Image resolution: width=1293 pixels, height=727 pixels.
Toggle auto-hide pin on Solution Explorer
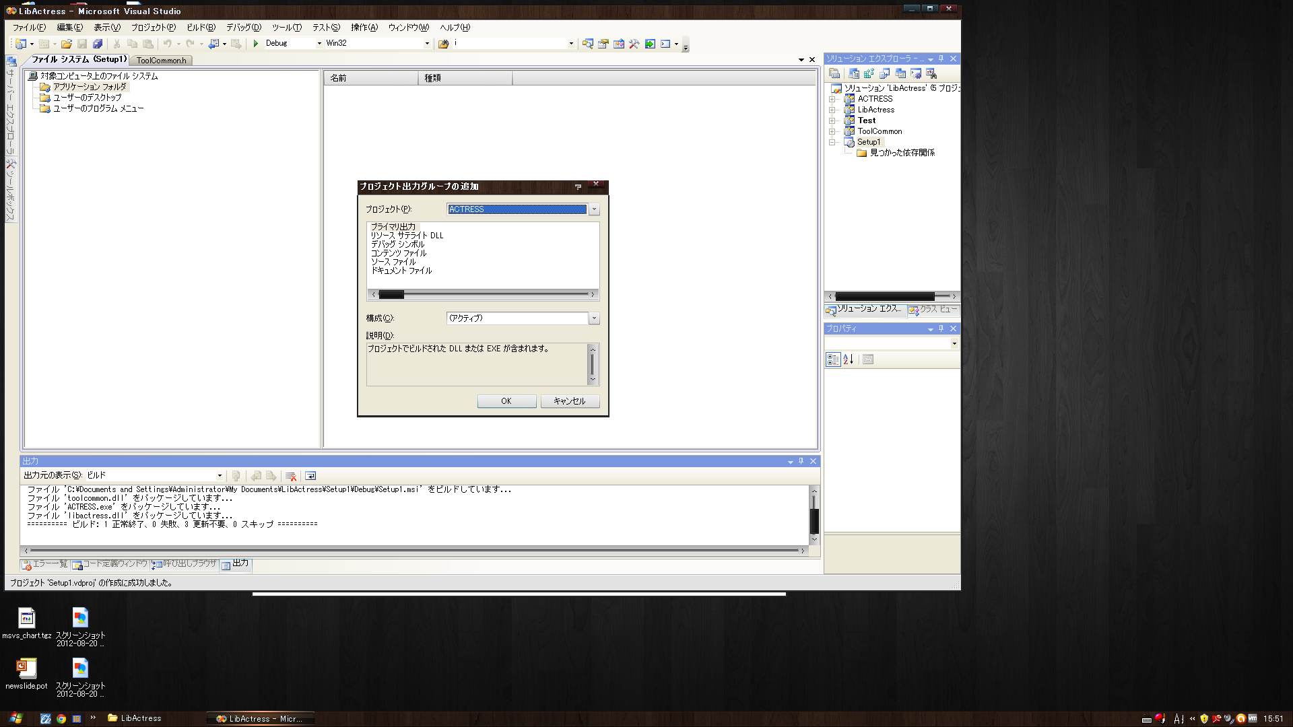click(x=941, y=59)
